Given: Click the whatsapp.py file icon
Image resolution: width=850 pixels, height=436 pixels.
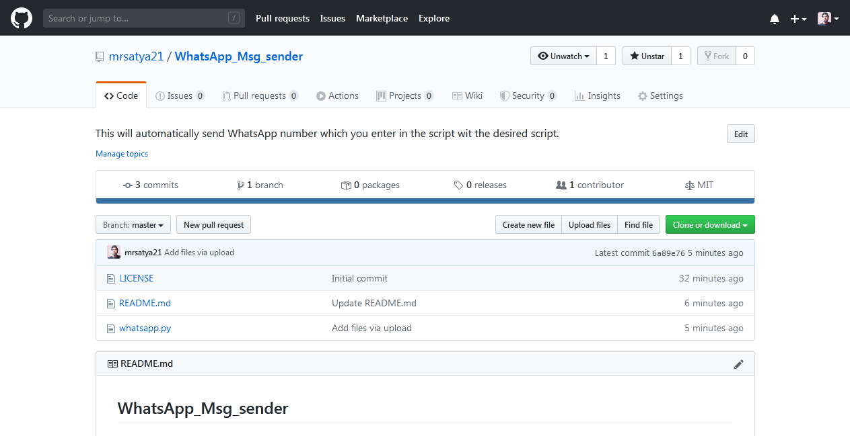Looking at the screenshot, I should pyautogui.click(x=111, y=329).
